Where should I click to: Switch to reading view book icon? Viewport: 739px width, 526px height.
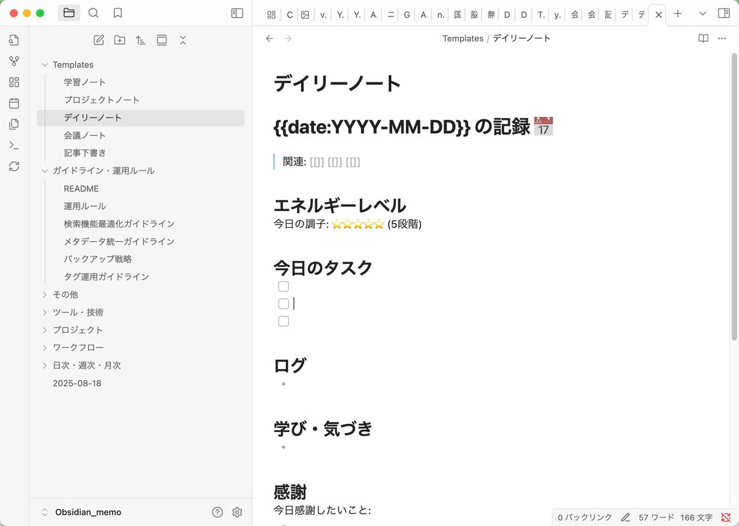pyautogui.click(x=703, y=38)
